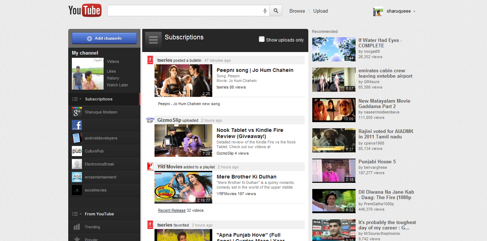
Task: Click the Google+ sidebar icon
Action: click(77, 112)
